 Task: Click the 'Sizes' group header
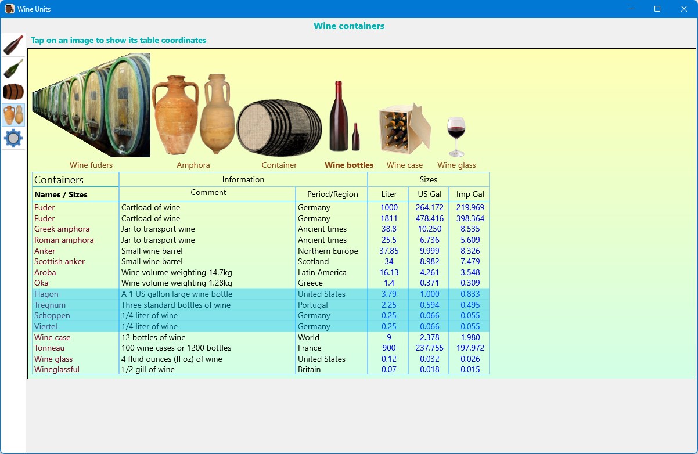[x=429, y=179]
